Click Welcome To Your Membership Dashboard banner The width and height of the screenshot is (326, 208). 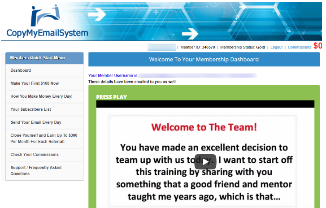coord(204,60)
